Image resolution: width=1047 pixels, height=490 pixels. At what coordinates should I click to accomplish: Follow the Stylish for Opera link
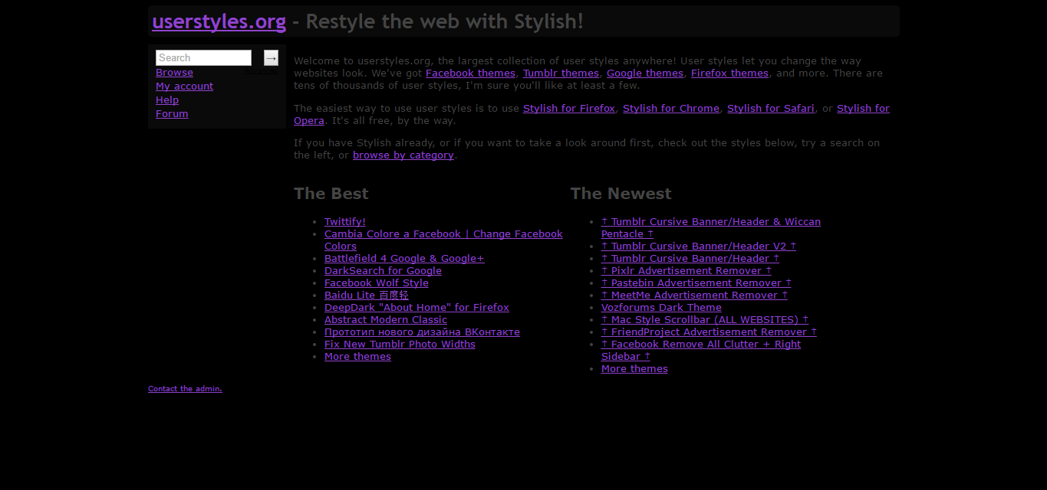tap(863, 109)
